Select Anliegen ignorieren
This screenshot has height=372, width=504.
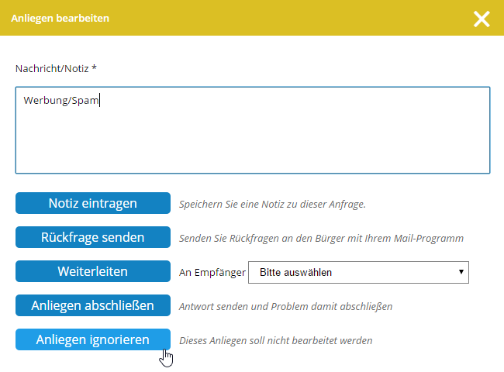(x=93, y=339)
